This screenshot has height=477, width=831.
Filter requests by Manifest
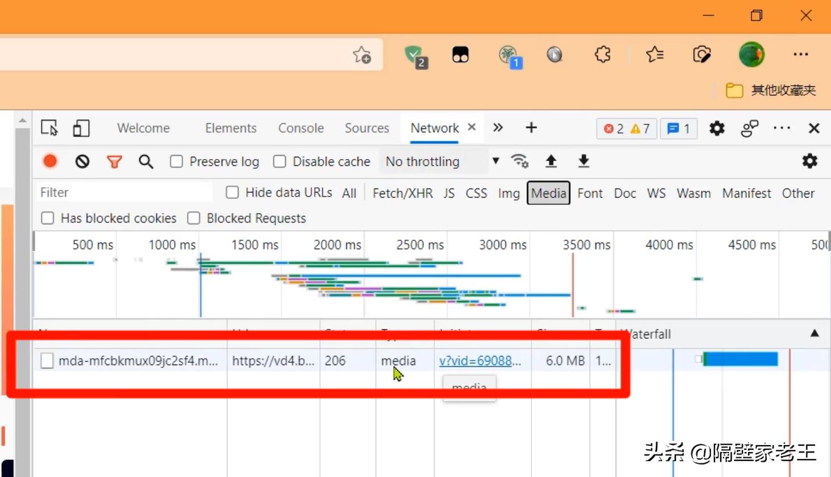pos(746,193)
